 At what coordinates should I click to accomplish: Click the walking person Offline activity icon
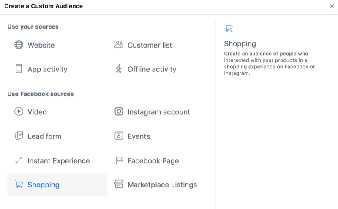(x=119, y=68)
